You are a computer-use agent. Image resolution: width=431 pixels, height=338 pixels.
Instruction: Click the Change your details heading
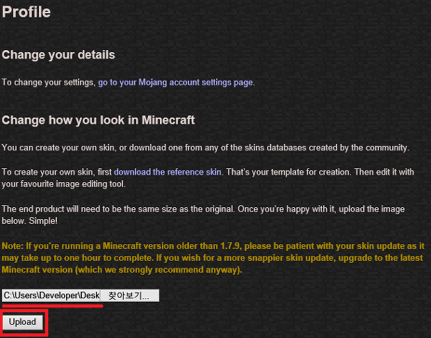[x=58, y=55]
